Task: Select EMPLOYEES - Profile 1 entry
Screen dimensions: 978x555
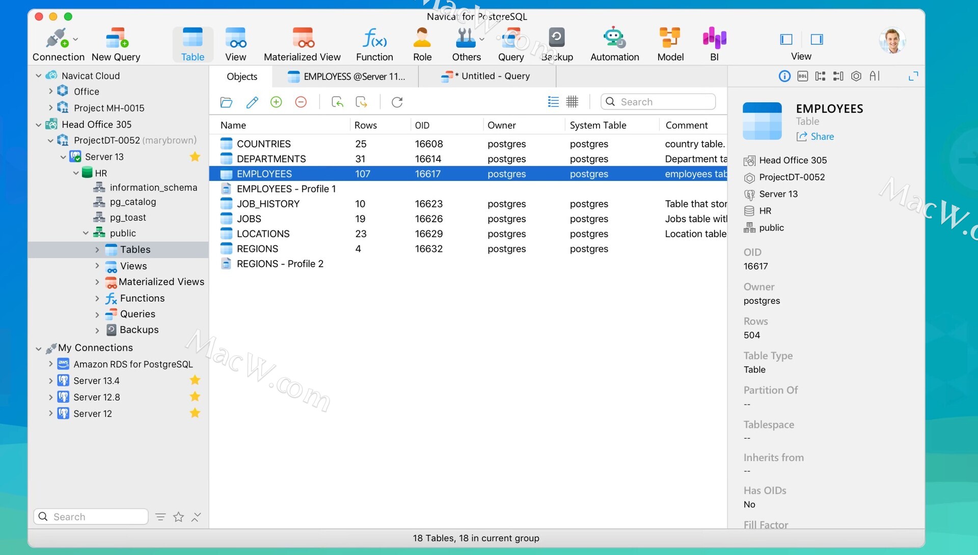Action: (x=468, y=189)
